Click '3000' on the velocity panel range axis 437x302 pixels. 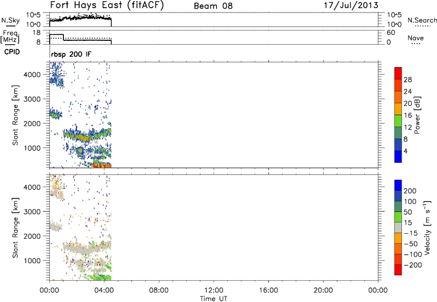click(32, 212)
